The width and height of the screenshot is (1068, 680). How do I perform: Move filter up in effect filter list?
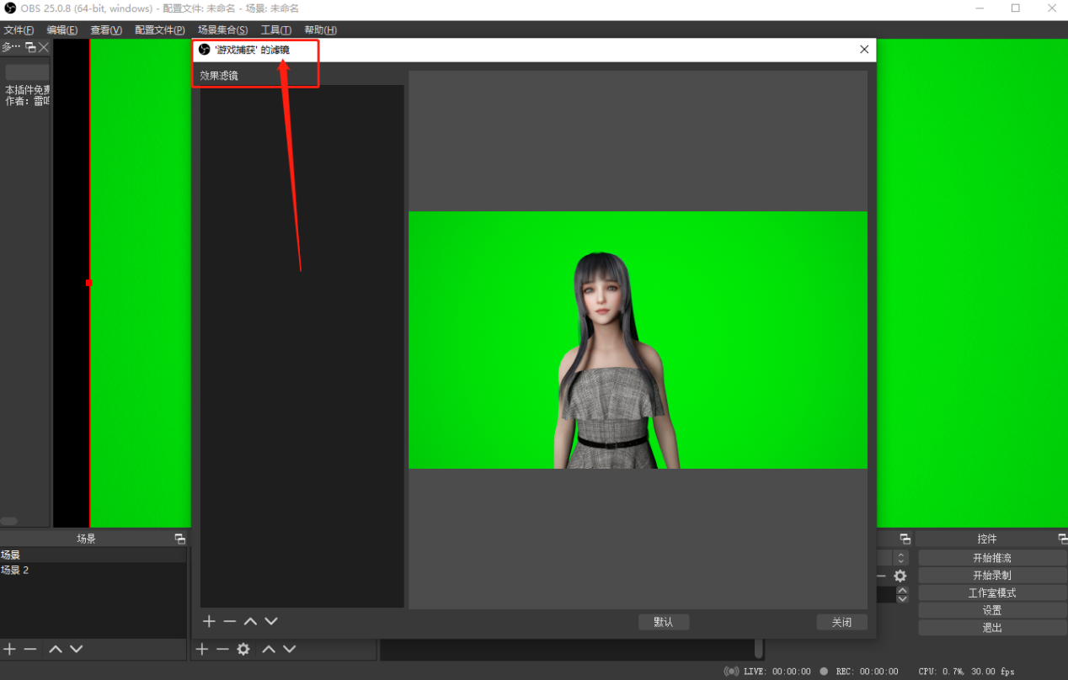pos(250,621)
